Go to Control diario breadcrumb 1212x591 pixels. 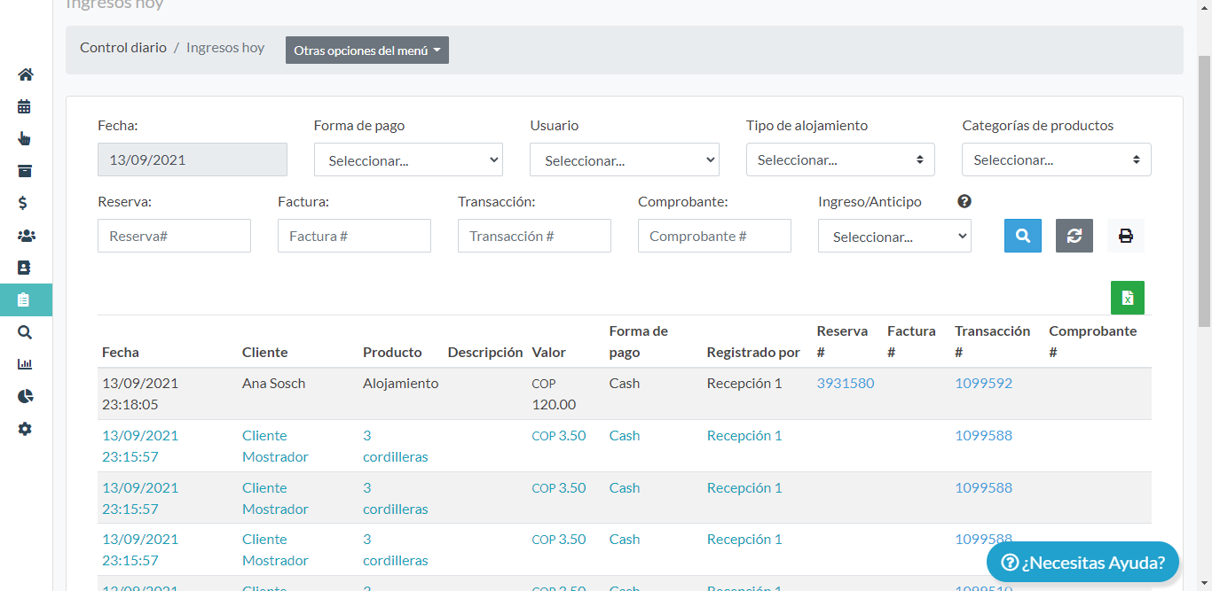coord(123,48)
